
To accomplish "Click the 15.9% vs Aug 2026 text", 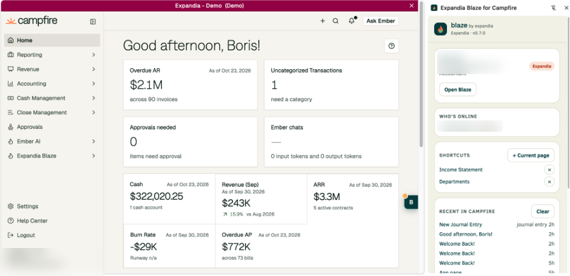I will (248, 215).
